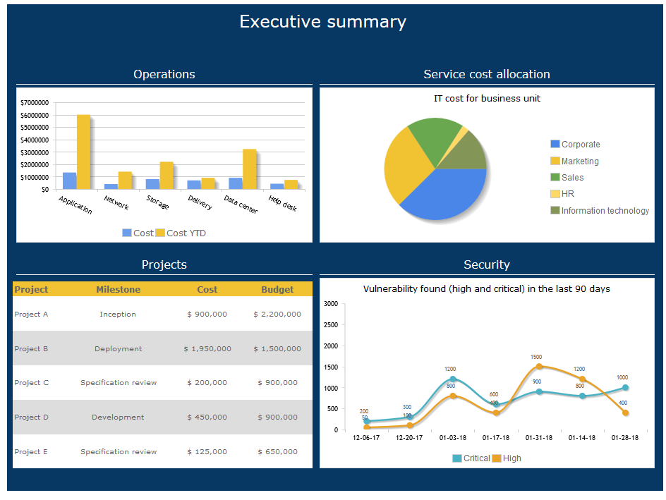This screenshot has height=500, width=666.
Task: Select the Project A row name
Action: pos(31,314)
